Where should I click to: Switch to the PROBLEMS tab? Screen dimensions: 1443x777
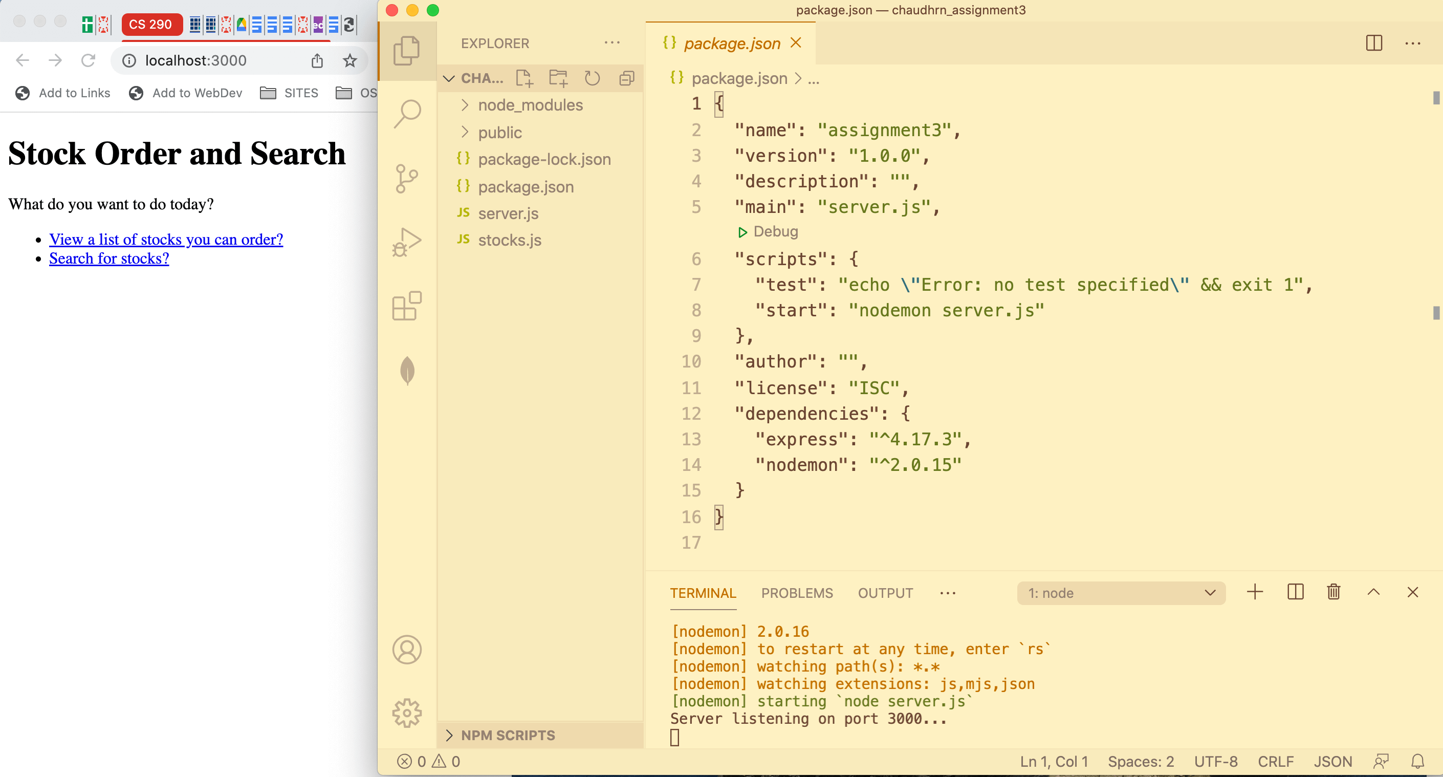pyautogui.click(x=797, y=593)
